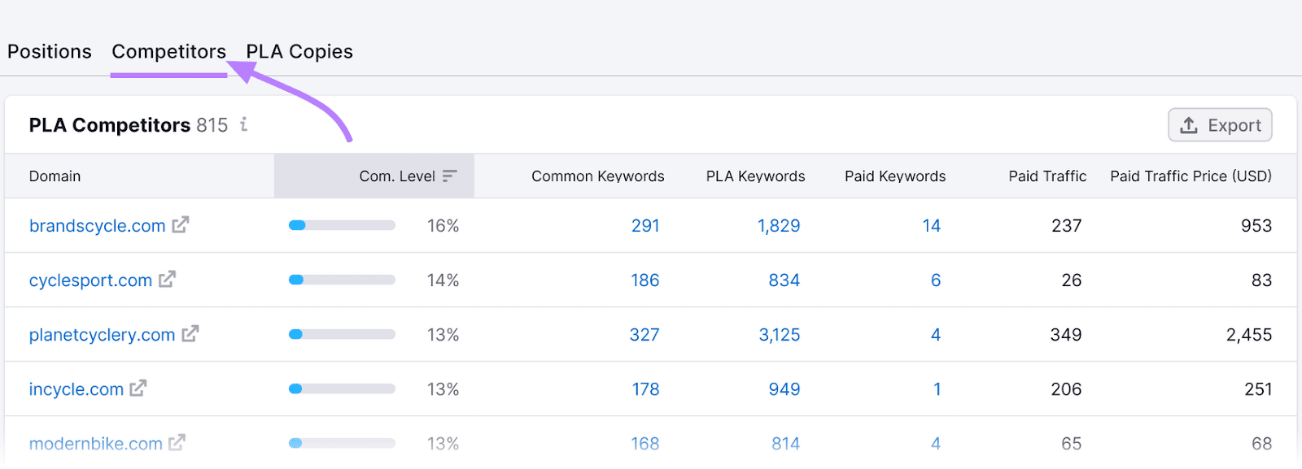
Task: Open planetcyclery.com using external link icon
Action: (x=189, y=334)
